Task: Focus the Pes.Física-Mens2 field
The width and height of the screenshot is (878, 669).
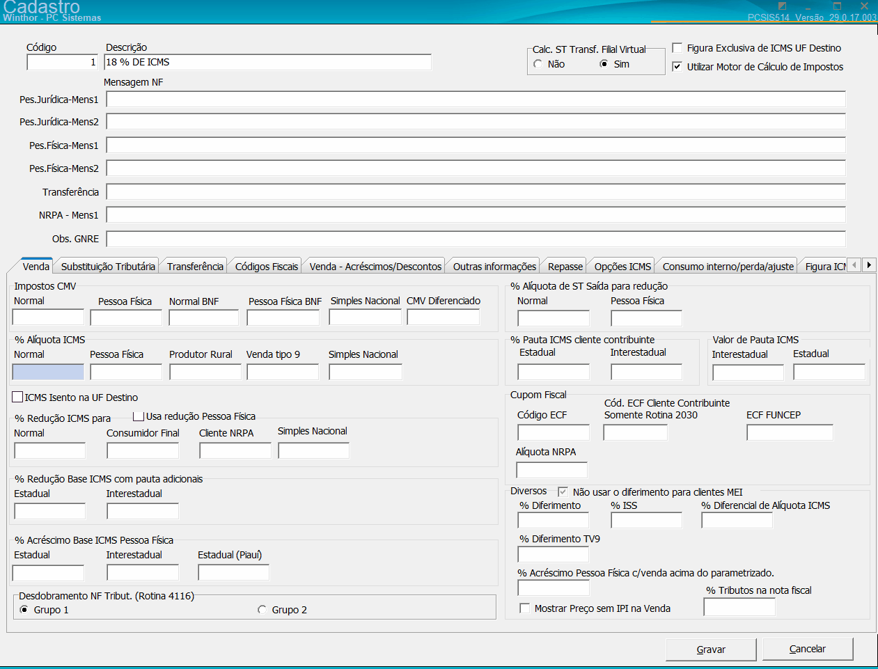Action: [x=476, y=168]
